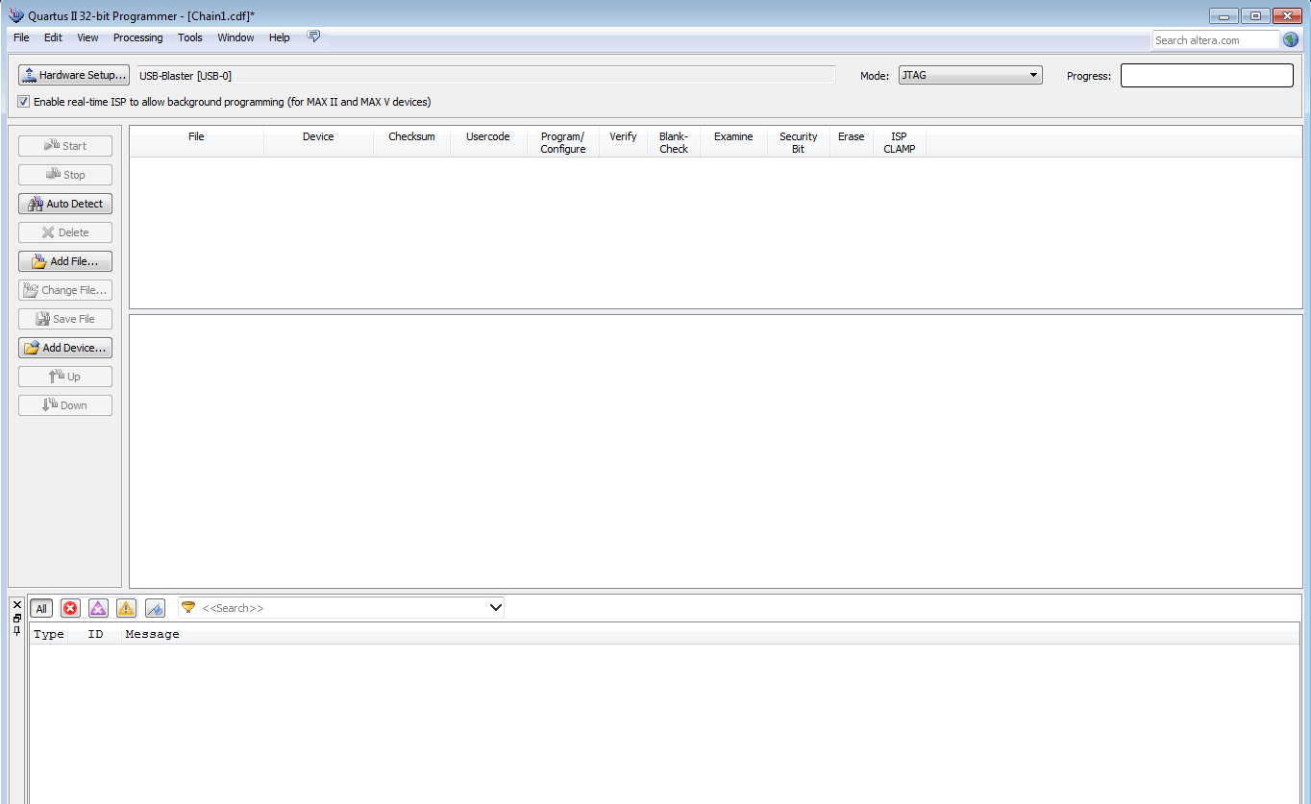The width and height of the screenshot is (1311, 804).
Task: Open the Mode JTAG dropdown
Action: [x=970, y=75]
